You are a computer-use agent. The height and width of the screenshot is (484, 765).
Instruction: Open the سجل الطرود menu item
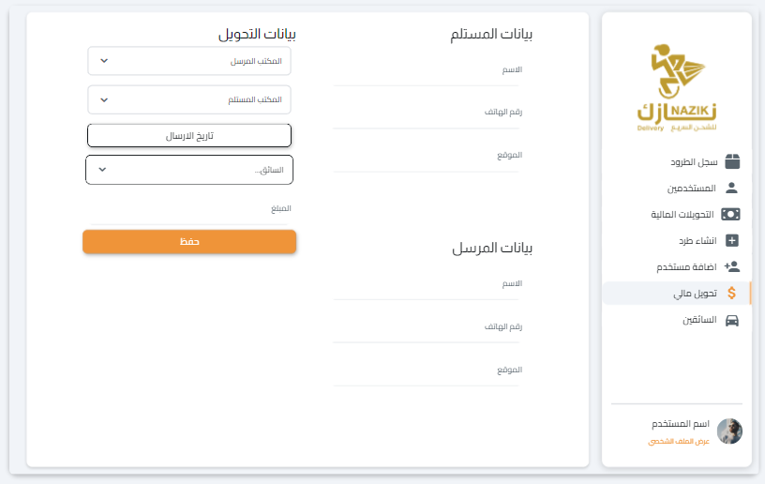click(x=696, y=161)
